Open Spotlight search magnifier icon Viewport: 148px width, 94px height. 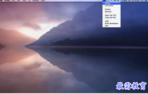[142, 1]
